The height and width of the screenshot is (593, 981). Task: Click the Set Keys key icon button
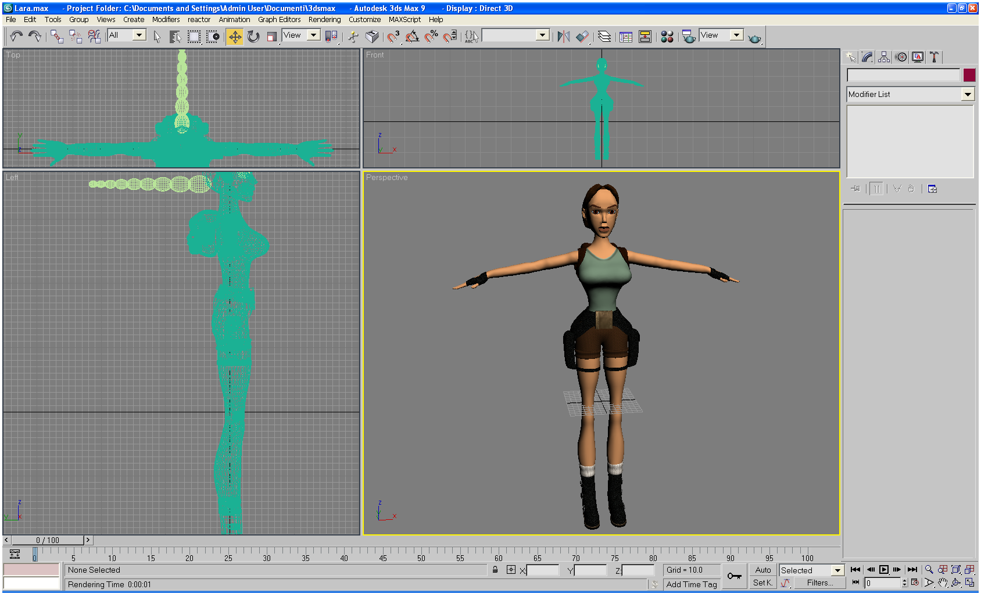pos(735,576)
